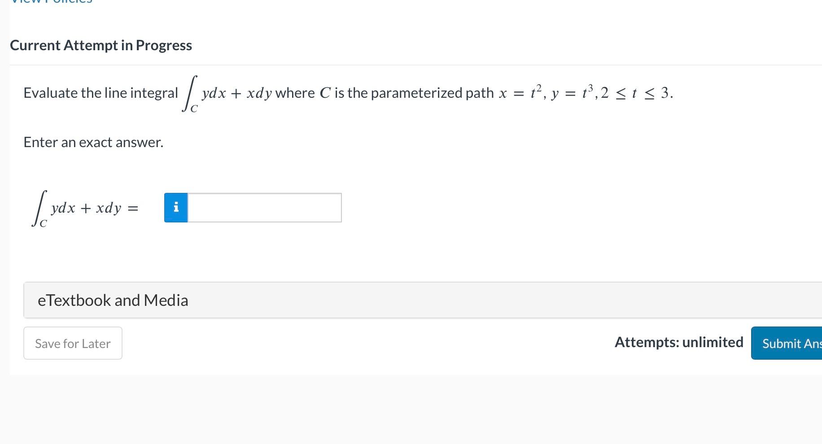
Task: Save the current attempt for later
Action: tap(73, 343)
